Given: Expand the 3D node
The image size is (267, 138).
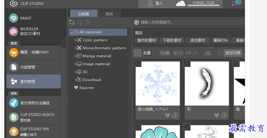Looking at the screenshot, I should coord(75,72).
